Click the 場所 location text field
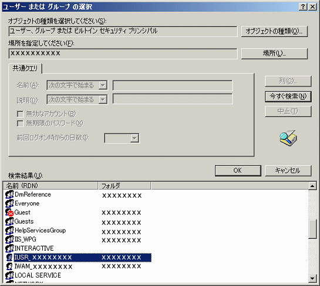This screenshot has height=286, width=320. click(x=123, y=54)
